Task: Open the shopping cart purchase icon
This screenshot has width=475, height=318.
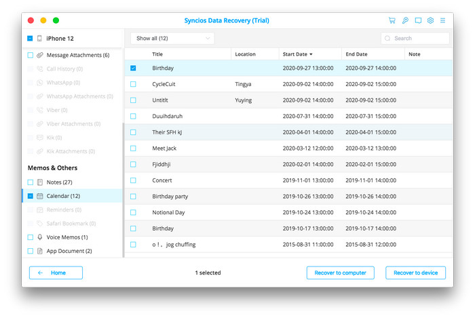Action: tap(392, 20)
